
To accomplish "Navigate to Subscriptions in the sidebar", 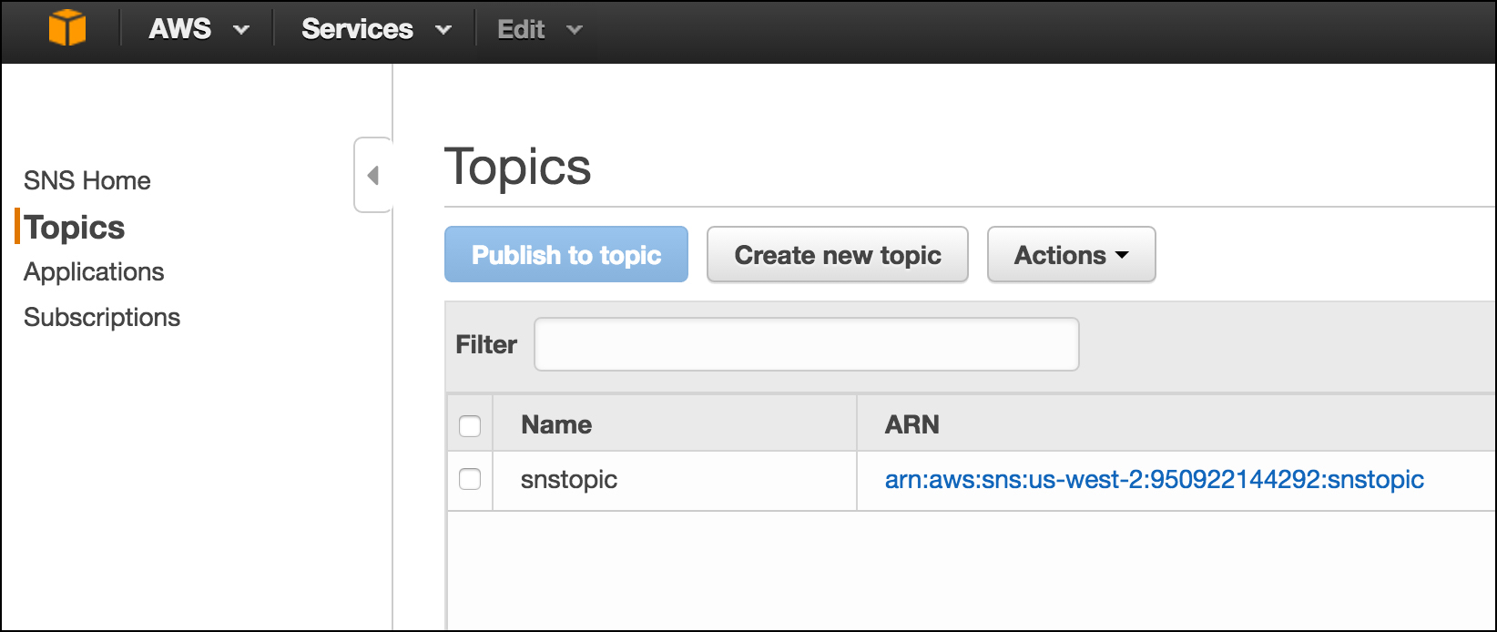I will pos(102,317).
